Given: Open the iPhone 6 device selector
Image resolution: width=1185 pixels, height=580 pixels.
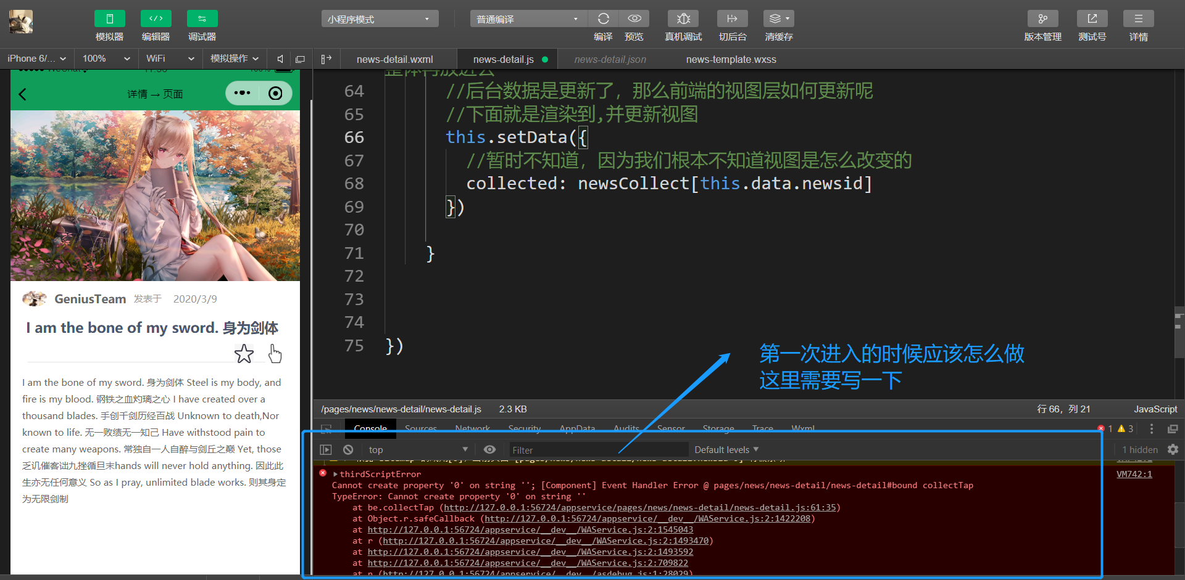Looking at the screenshot, I should coord(37,59).
